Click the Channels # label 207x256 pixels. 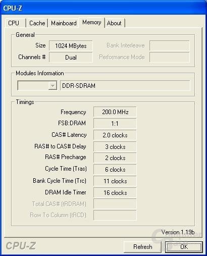click(32, 57)
